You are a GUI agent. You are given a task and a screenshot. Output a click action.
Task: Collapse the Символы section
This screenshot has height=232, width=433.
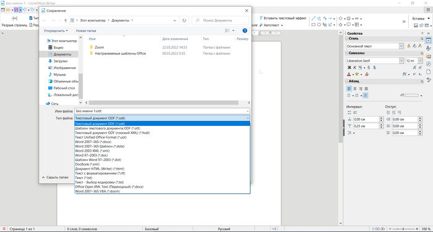347,53
